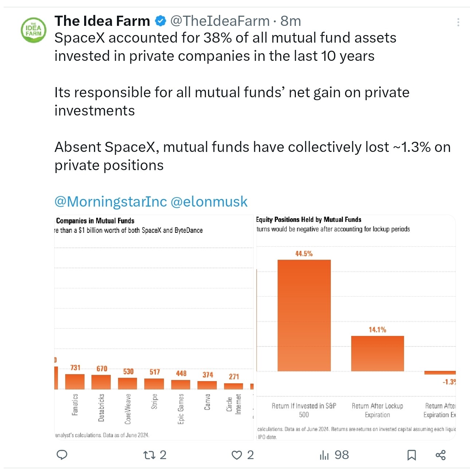Click the 44.5% S&P 500 return bar

(304, 316)
